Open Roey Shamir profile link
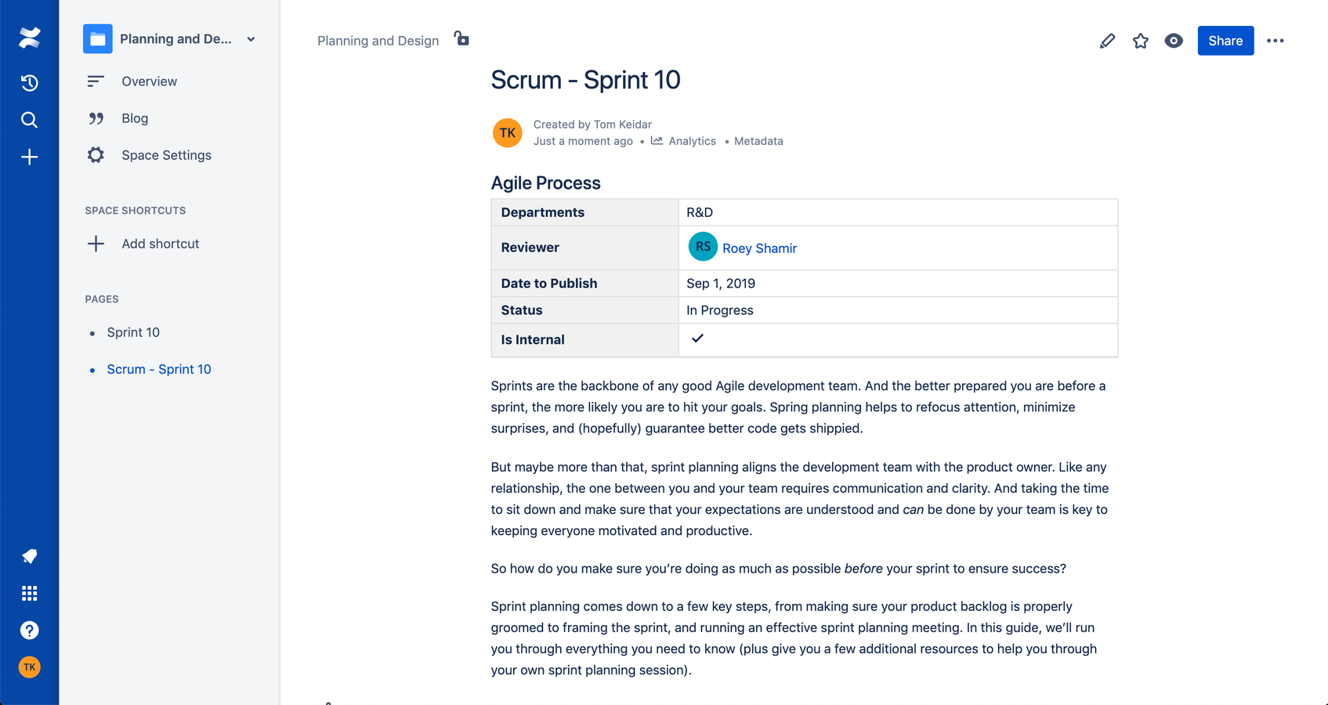Image resolution: width=1328 pixels, height=705 pixels. [759, 248]
